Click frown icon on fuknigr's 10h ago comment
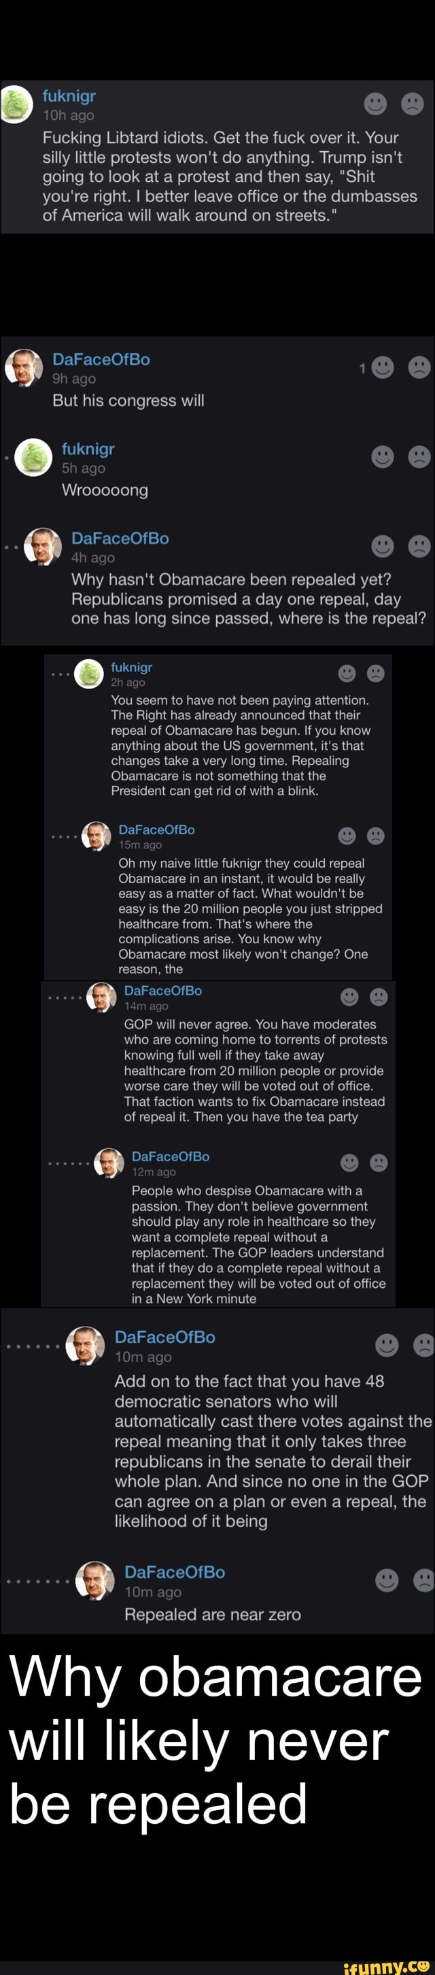435x1975 pixels. coord(413,104)
